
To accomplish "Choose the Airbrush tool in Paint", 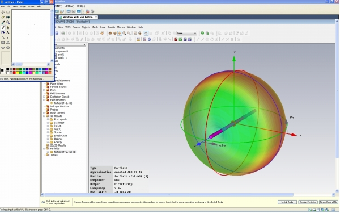I will pyautogui.click(x=3, y=32).
